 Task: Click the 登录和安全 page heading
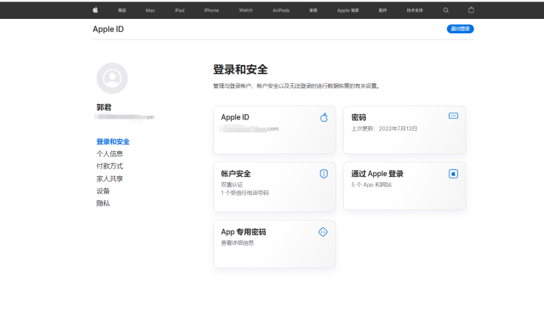click(x=240, y=70)
